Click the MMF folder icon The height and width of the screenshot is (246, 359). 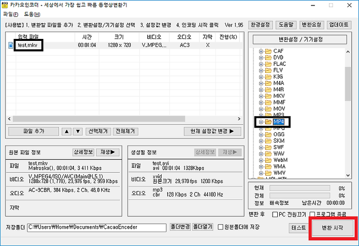(268, 102)
